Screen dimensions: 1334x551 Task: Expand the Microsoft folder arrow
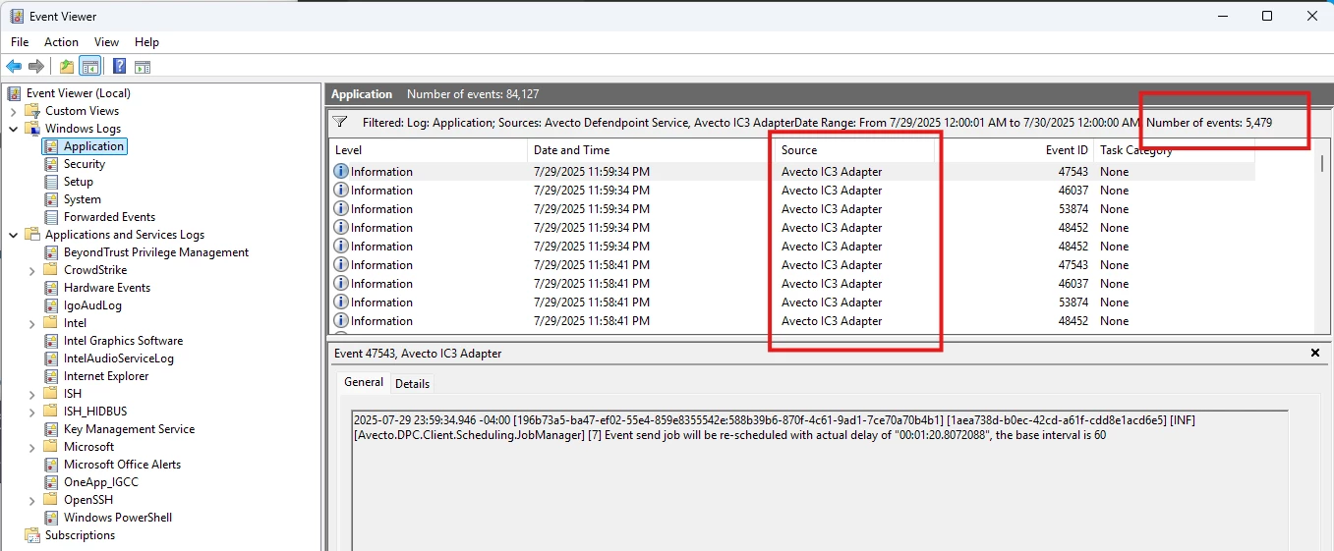click(x=32, y=447)
